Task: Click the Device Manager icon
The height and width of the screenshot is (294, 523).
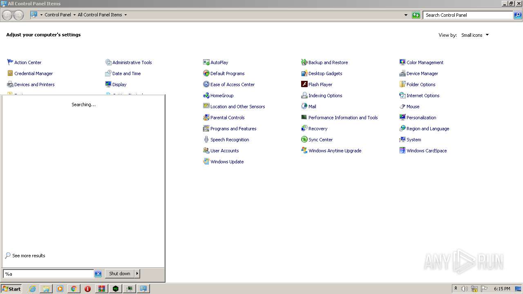Action: [402, 73]
